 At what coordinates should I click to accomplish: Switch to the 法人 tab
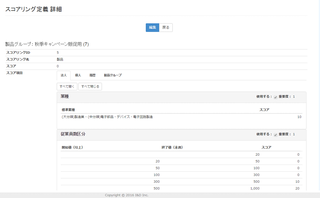pos(64,75)
